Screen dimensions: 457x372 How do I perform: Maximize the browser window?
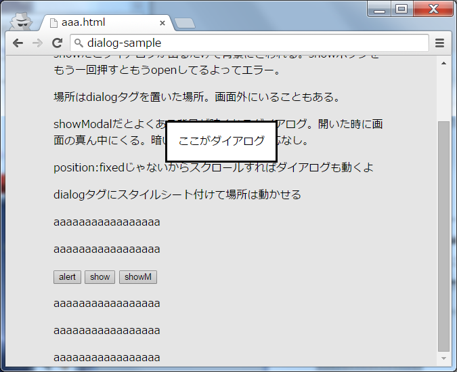click(401, 9)
